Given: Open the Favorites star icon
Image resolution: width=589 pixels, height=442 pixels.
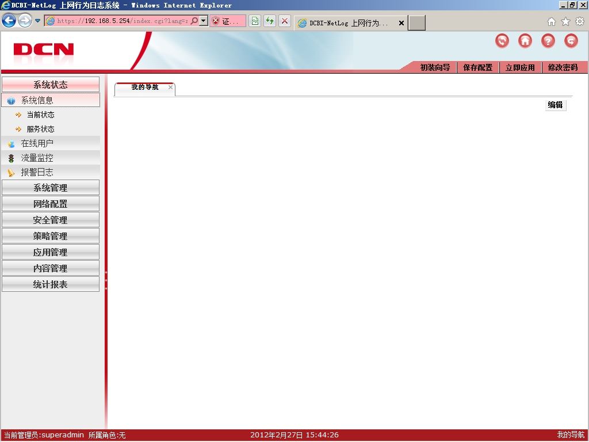Looking at the screenshot, I should click(565, 22).
